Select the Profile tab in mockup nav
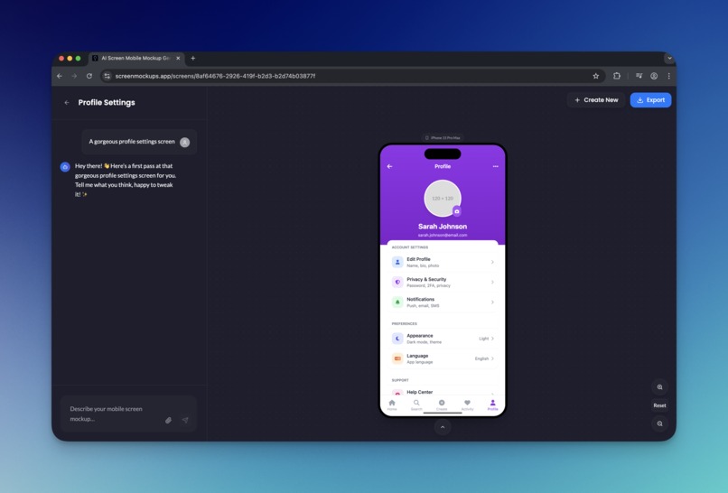This screenshot has height=493, width=728. coord(492,405)
